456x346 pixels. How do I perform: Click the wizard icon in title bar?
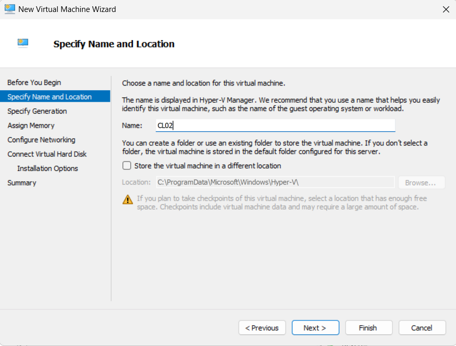click(x=9, y=9)
